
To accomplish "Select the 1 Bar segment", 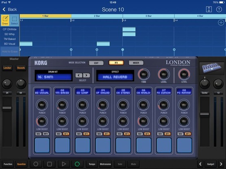I will pyautogui.click(x=46, y=16).
